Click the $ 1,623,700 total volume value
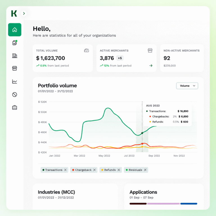Viewport: 216px width, 216px height. click(x=50, y=58)
